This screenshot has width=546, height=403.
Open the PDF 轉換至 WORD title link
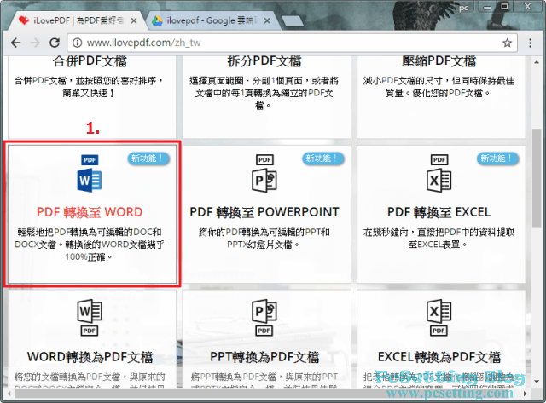pyautogui.click(x=90, y=212)
